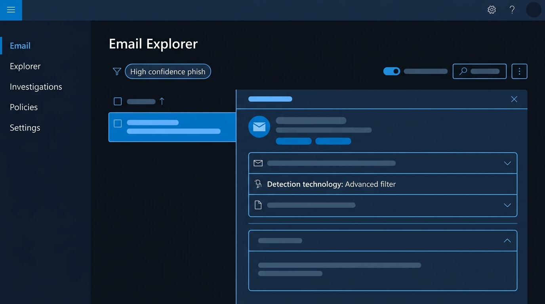Open the user account avatar

coord(534,10)
